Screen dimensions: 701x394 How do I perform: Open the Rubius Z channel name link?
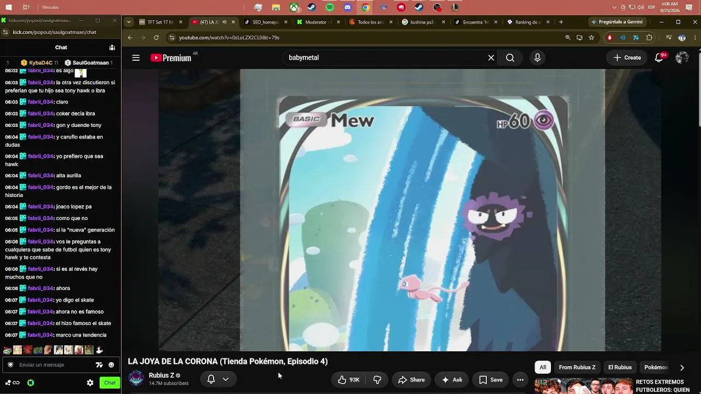click(162, 375)
